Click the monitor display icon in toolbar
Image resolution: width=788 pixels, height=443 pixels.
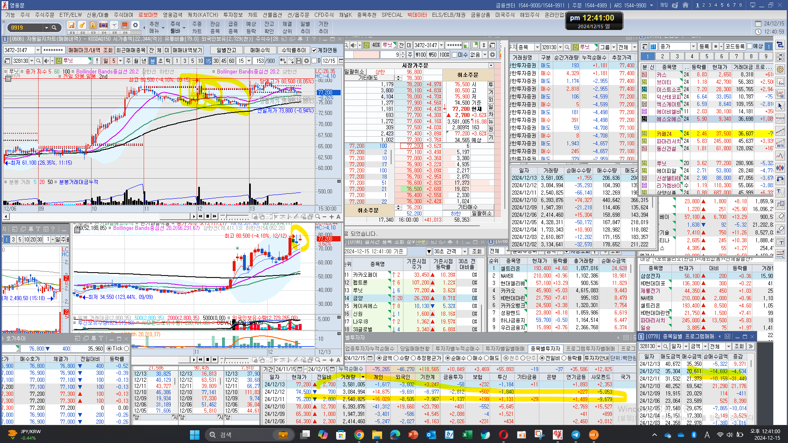pyautogui.click(x=125, y=25)
